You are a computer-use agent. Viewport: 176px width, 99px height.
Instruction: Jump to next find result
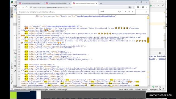click(129, 12)
